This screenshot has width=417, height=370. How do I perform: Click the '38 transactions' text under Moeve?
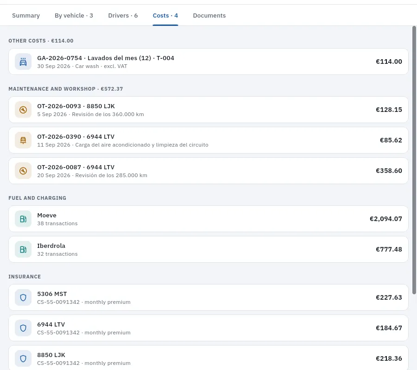57,223
